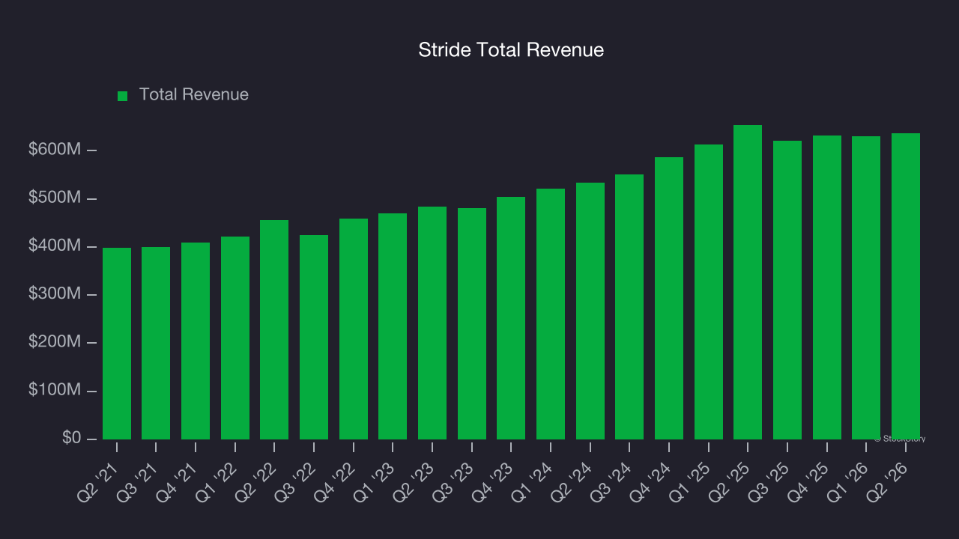Click the Q4 '21 revenue bar

(196, 341)
